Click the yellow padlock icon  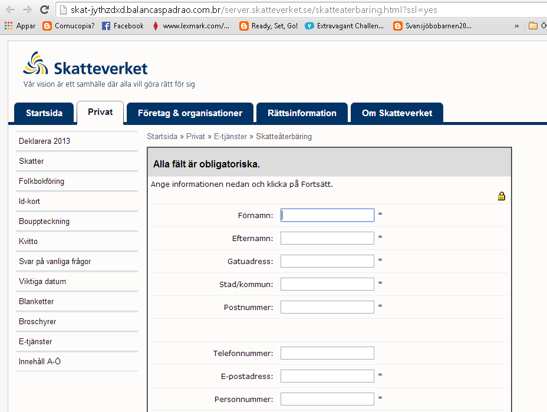coord(501,196)
